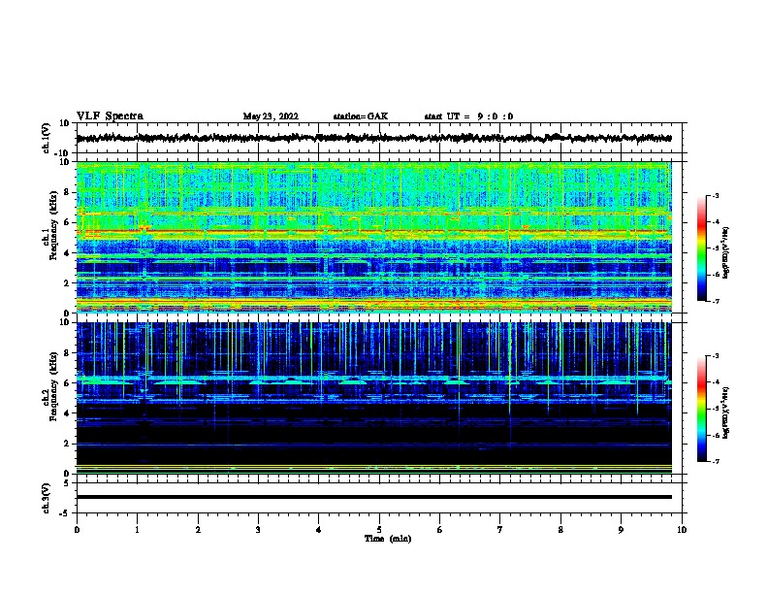Select the "start UT = 9:0:0" text
The height and width of the screenshot is (594, 768).
point(468,116)
